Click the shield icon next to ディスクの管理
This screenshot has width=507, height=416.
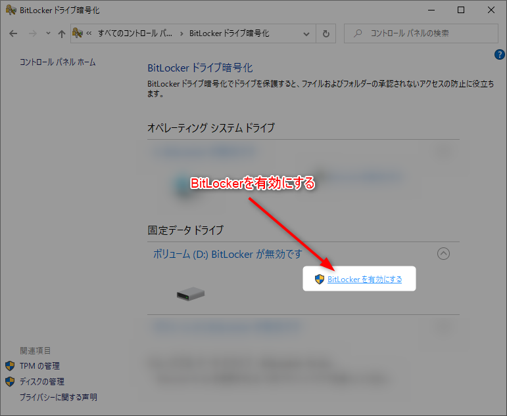click(x=10, y=381)
